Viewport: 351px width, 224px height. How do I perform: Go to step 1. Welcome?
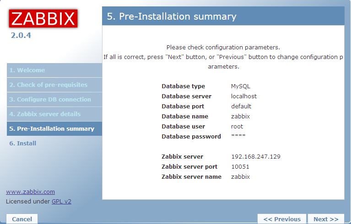click(54, 70)
